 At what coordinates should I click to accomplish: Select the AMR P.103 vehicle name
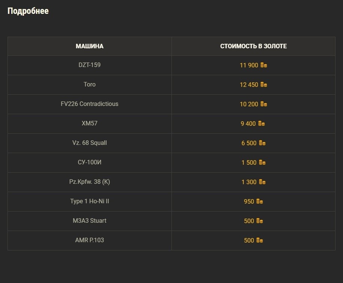pos(89,240)
